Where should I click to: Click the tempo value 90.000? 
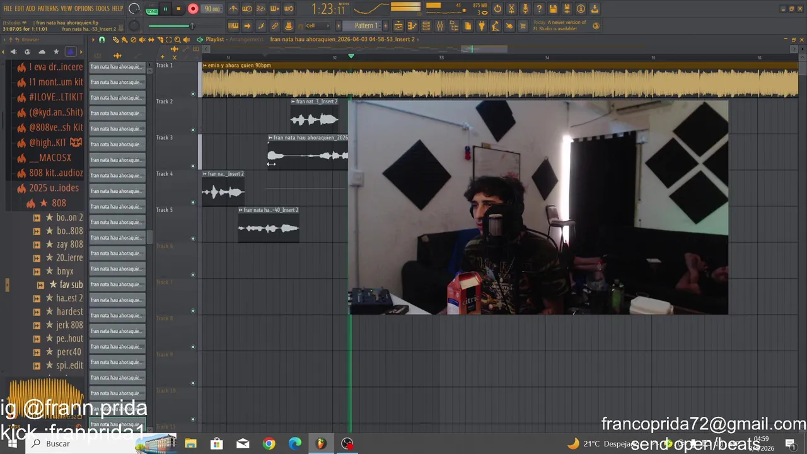click(x=212, y=9)
